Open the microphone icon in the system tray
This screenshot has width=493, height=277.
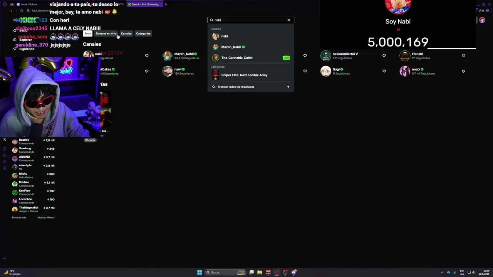[454, 272]
